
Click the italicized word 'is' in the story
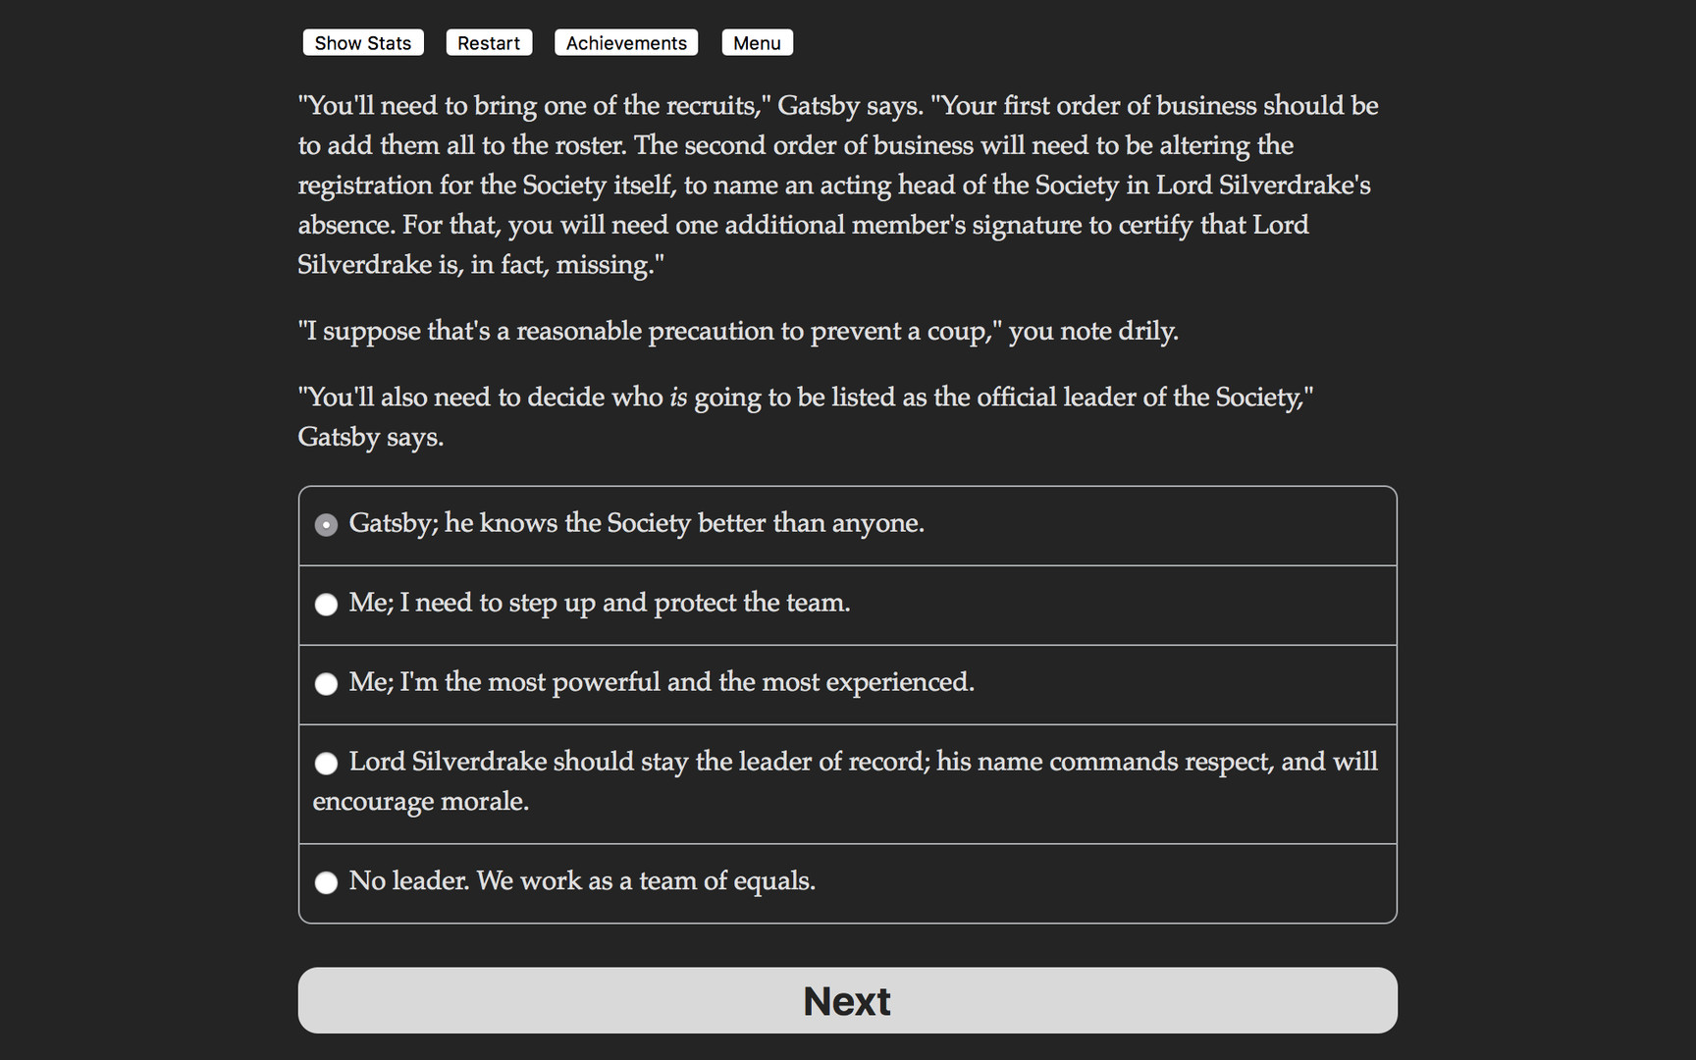tap(678, 397)
